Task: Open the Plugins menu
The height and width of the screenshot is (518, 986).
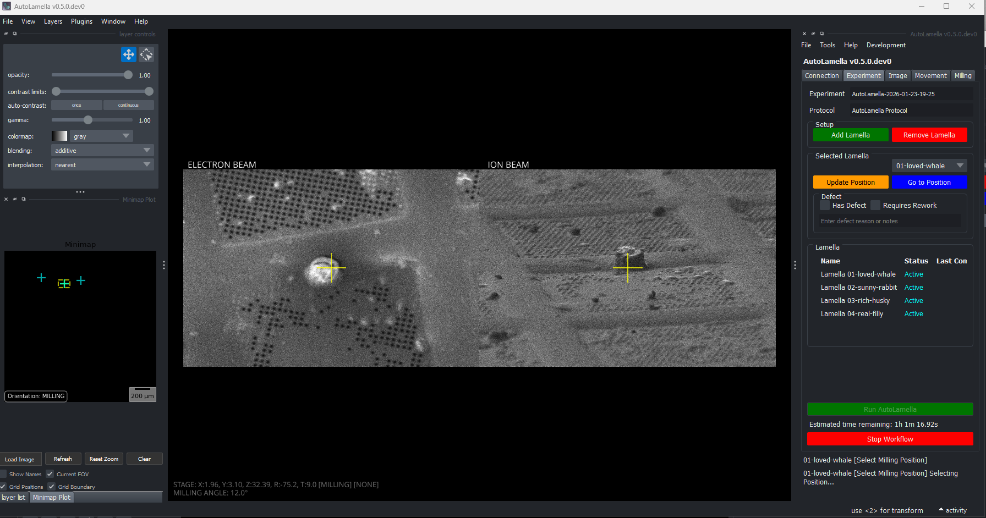Action: pos(81,21)
